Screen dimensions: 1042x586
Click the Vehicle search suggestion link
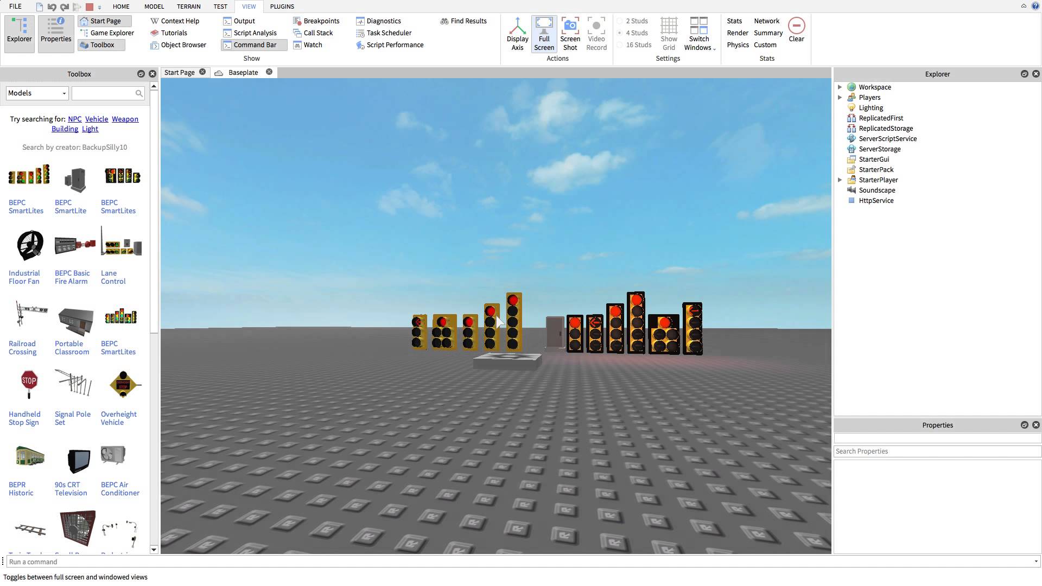tap(97, 119)
